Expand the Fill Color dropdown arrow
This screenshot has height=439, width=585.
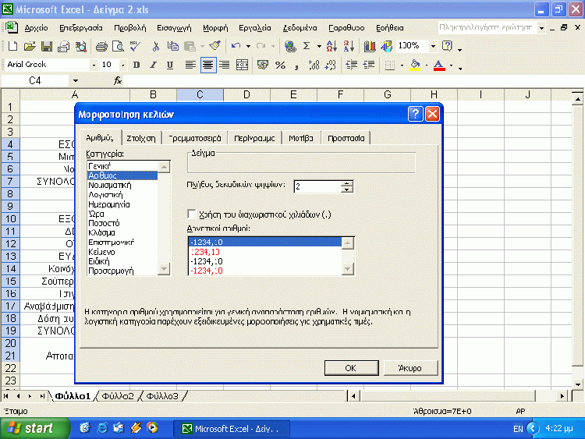427,65
